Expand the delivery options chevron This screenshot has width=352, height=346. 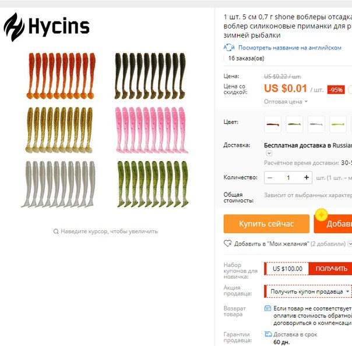click(269, 153)
